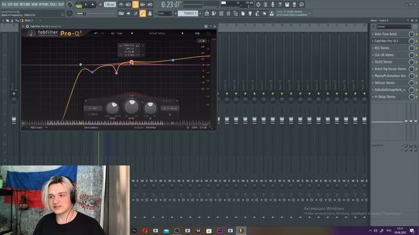Image resolution: width=419 pixels, height=235 pixels.
Task: Click the Stereo placement button in Pro-Q
Action: [x=170, y=108]
